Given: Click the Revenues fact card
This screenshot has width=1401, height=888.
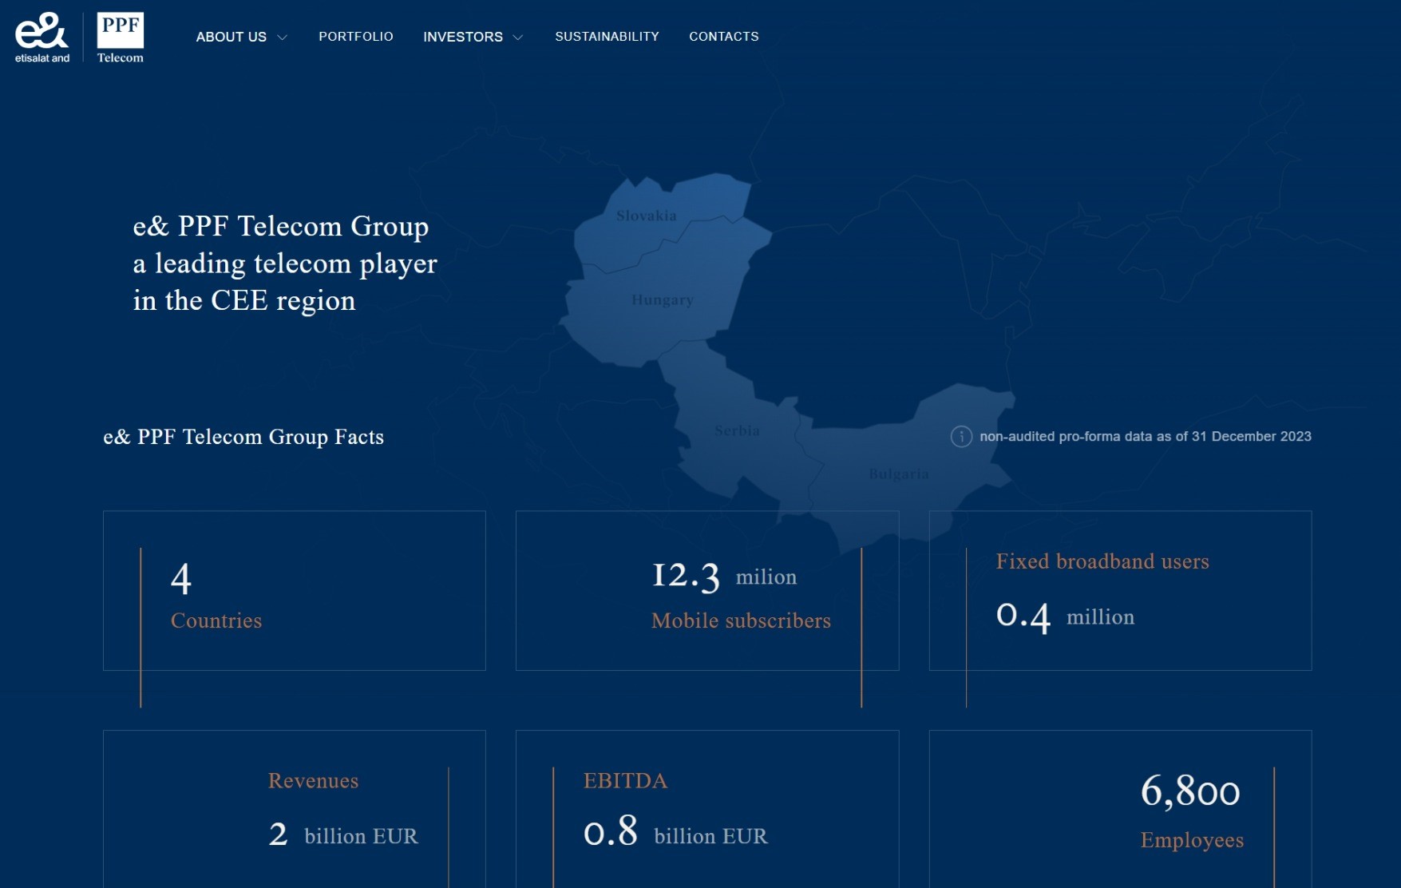Looking at the screenshot, I should click(294, 808).
